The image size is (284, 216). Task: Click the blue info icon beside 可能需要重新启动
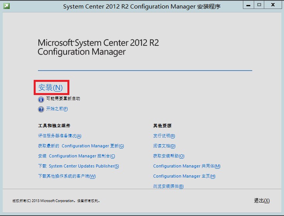pos(41,100)
